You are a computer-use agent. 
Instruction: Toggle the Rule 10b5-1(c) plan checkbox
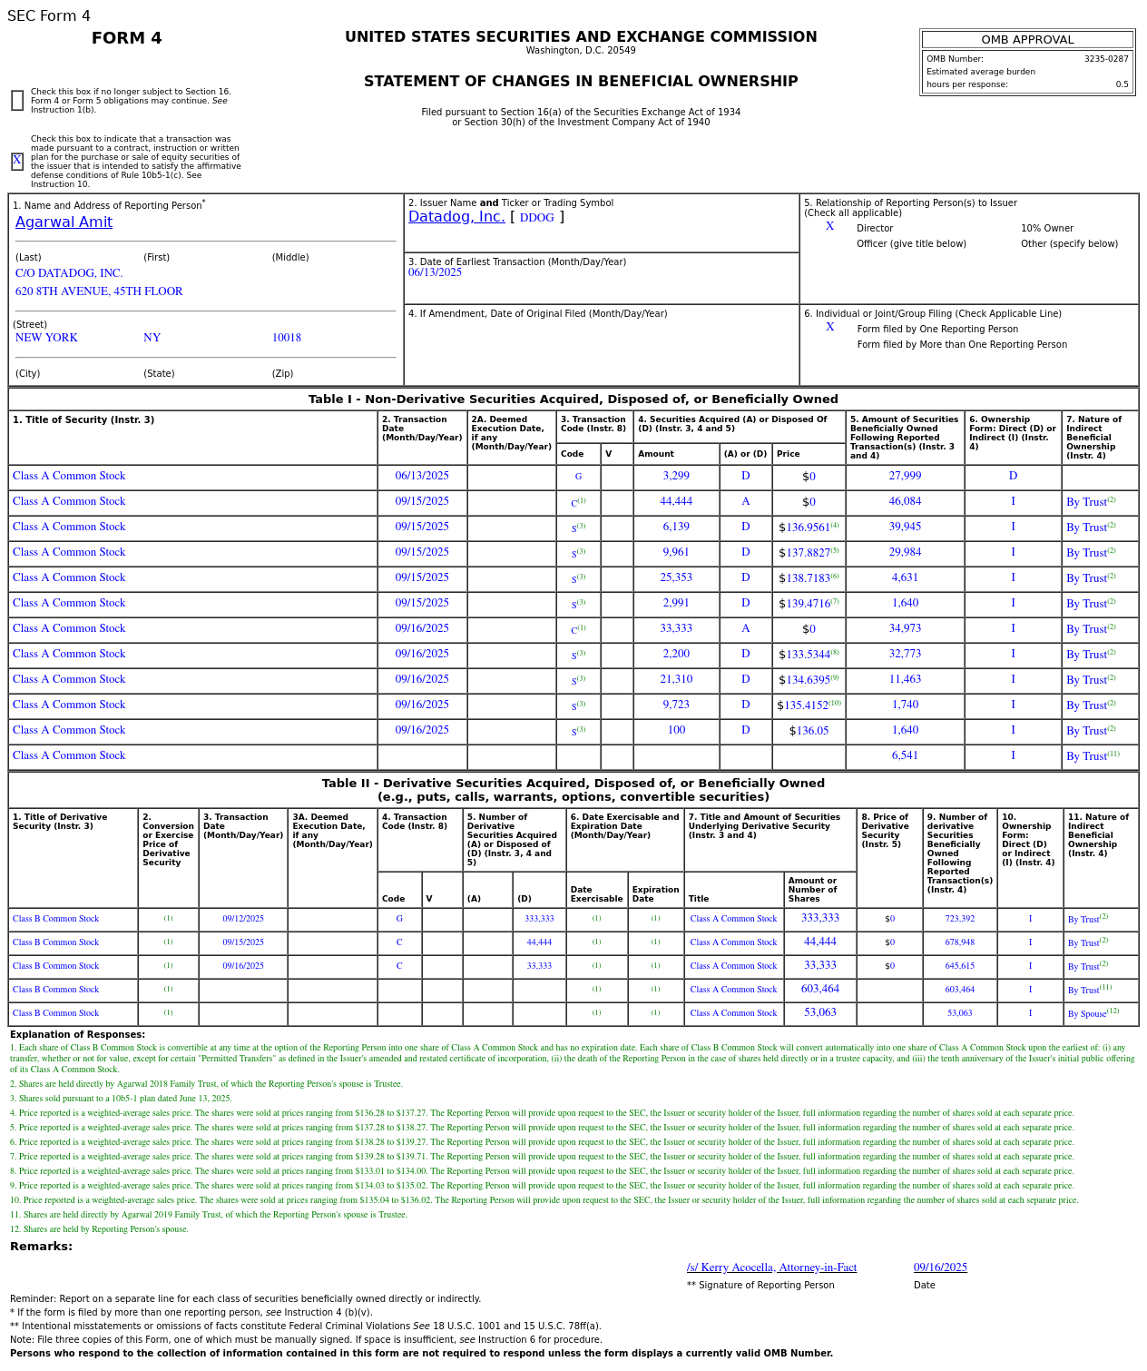point(17,161)
